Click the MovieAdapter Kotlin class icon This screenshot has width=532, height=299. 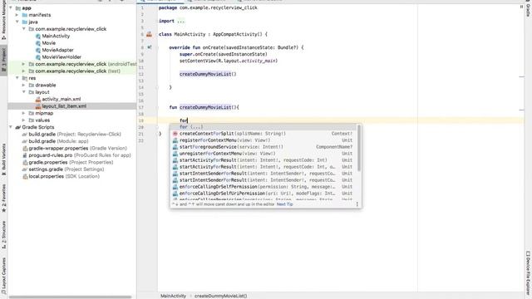(38, 50)
